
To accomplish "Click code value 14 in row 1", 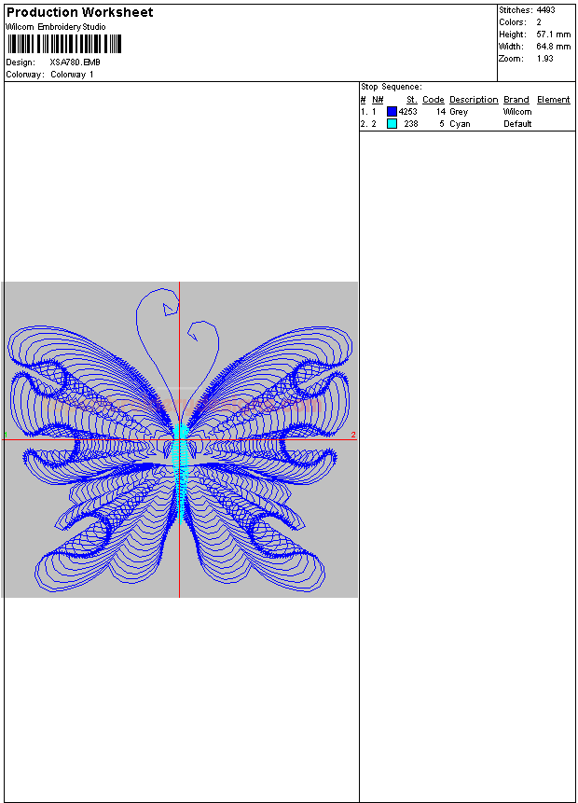I will pyautogui.click(x=441, y=112).
